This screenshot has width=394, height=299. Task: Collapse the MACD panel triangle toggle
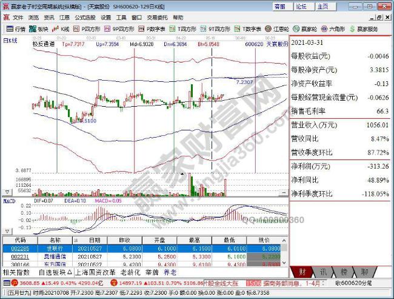pos(7,231)
